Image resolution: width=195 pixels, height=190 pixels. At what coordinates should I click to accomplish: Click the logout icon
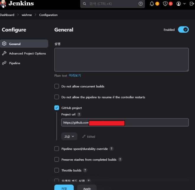[192, 4]
